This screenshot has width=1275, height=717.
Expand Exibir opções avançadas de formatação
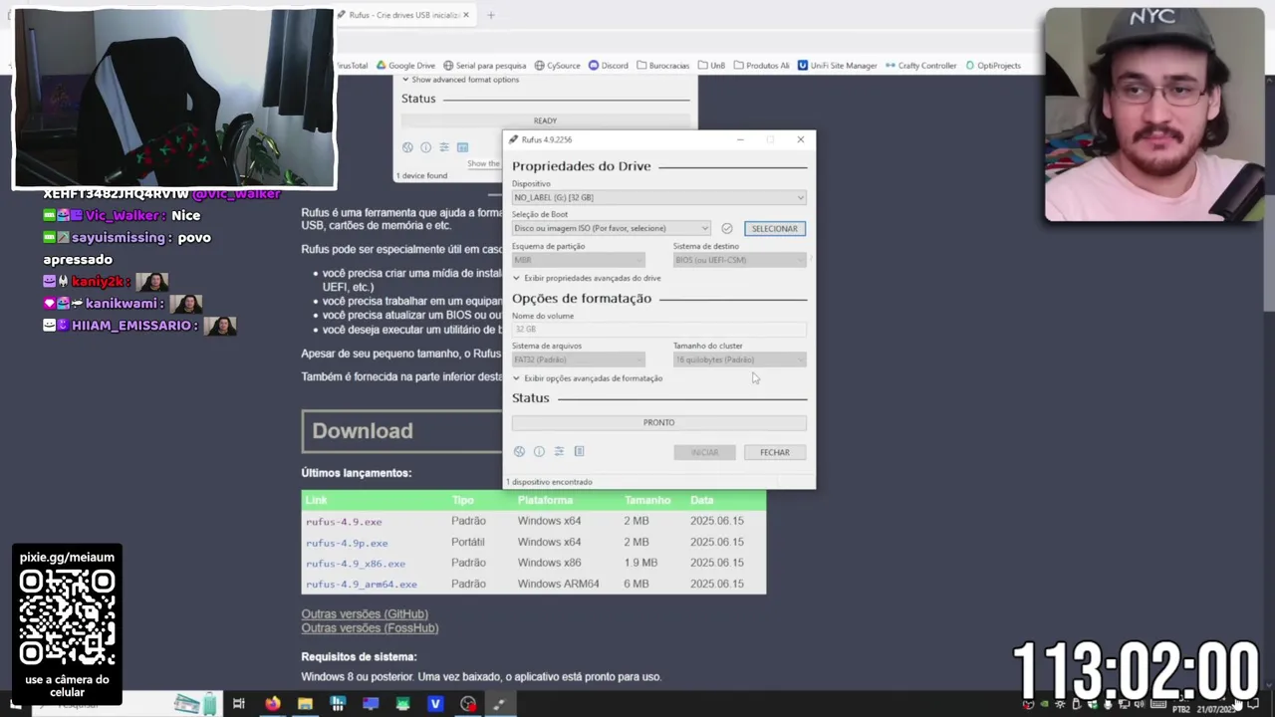coord(588,378)
